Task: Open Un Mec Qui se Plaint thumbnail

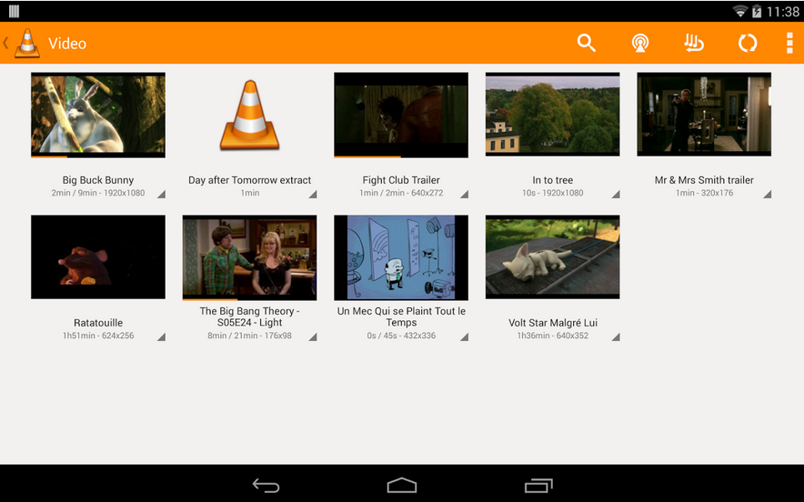Action: (x=401, y=257)
